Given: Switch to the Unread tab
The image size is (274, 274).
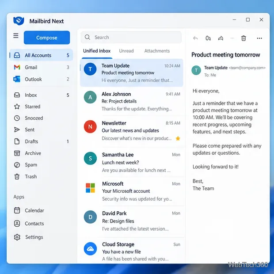Looking at the screenshot, I should 126,51.
